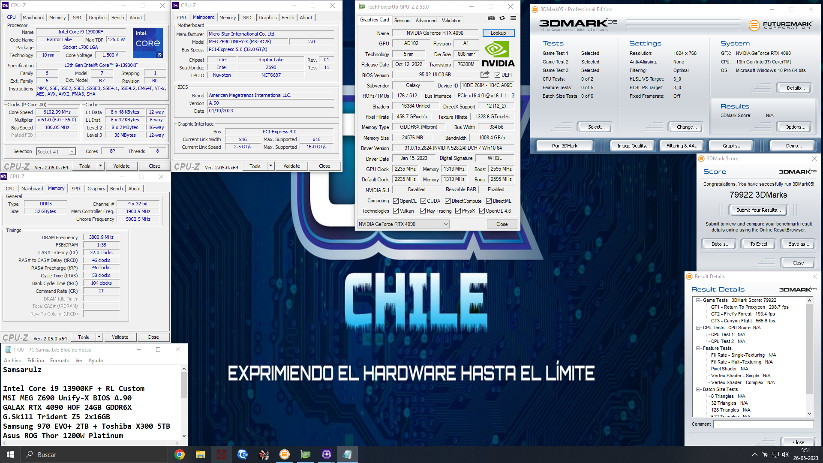823x463 pixels.
Task: Click the red grid app icon on the taskbar
Action: pyautogui.click(x=222, y=454)
